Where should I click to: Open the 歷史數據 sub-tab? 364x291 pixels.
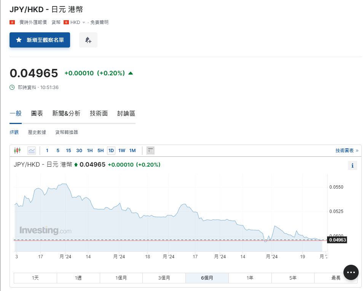coord(37,132)
